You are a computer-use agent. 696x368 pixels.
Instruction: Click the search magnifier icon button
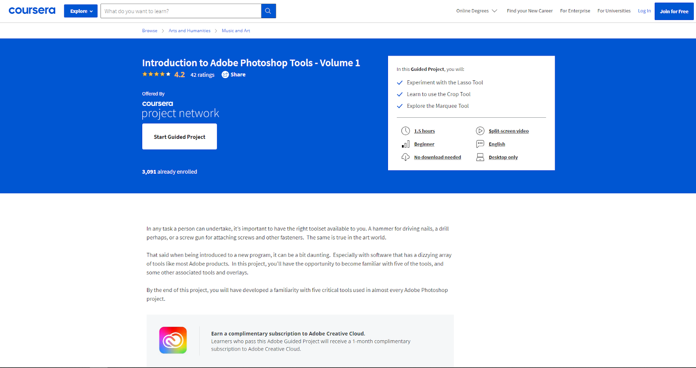coord(268,11)
